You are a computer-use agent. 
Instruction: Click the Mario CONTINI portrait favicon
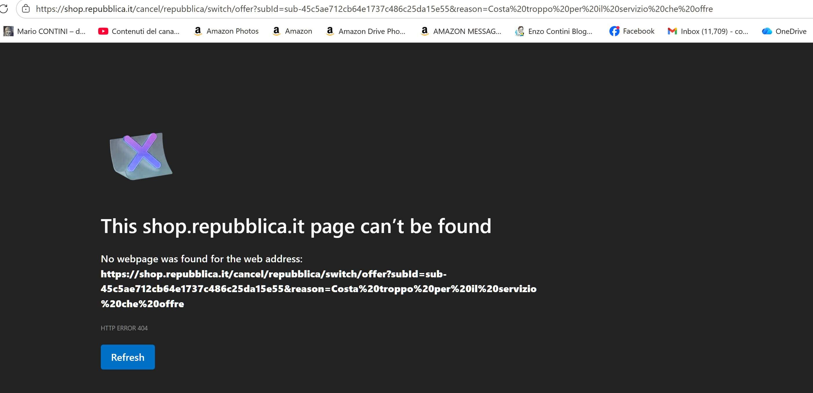pyautogui.click(x=8, y=31)
